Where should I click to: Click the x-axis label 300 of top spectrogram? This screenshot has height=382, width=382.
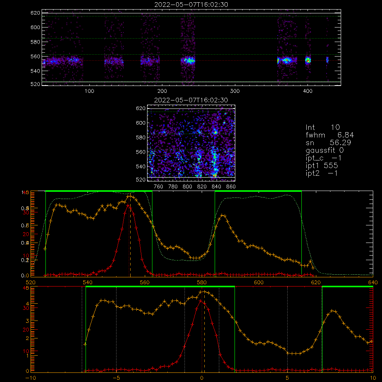coord(235,91)
